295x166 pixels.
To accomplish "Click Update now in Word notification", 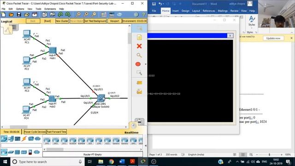I will click(273, 38).
